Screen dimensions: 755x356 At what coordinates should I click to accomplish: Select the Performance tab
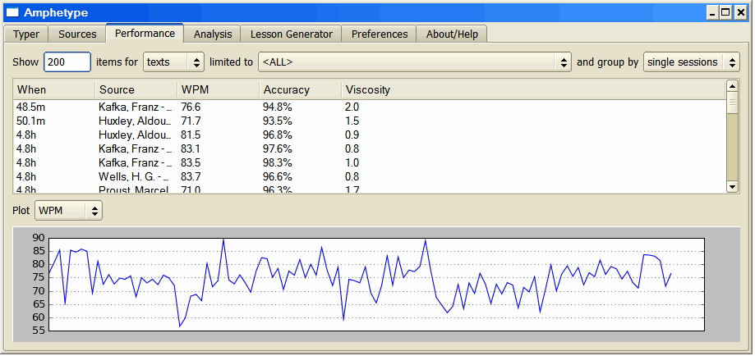point(145,33)
